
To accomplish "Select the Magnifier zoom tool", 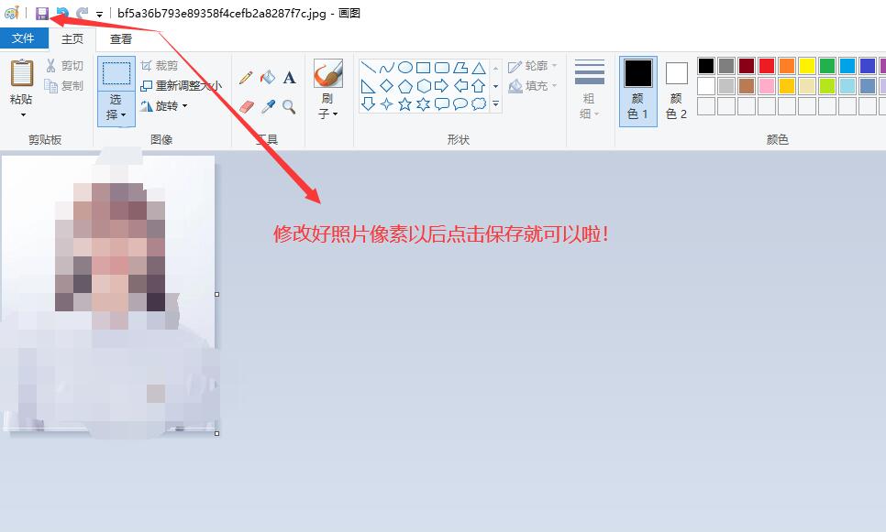I will [x=289, y=107].
